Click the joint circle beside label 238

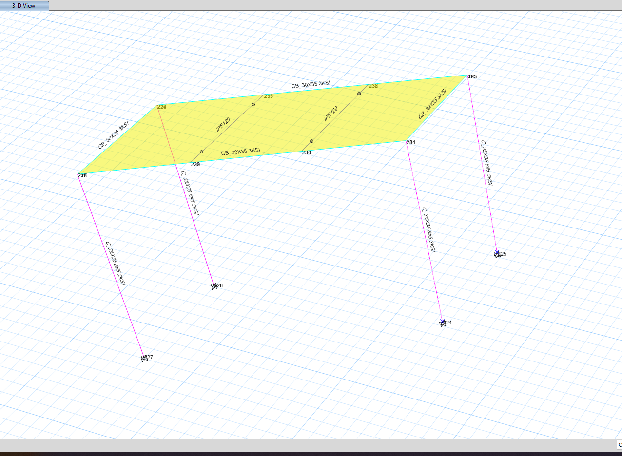click(x=359, y=94)
